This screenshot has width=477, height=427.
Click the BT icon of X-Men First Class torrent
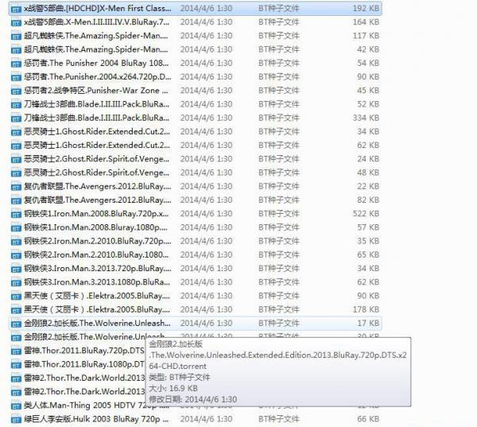16,9
